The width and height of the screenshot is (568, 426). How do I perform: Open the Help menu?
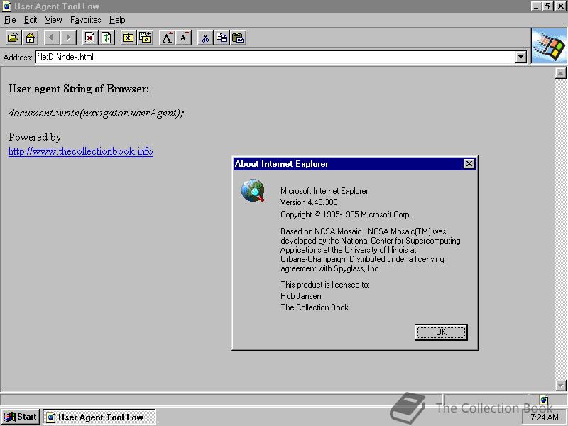(x=117, y=20)
